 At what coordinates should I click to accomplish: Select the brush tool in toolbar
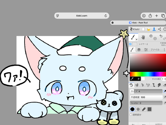(133, 37)
